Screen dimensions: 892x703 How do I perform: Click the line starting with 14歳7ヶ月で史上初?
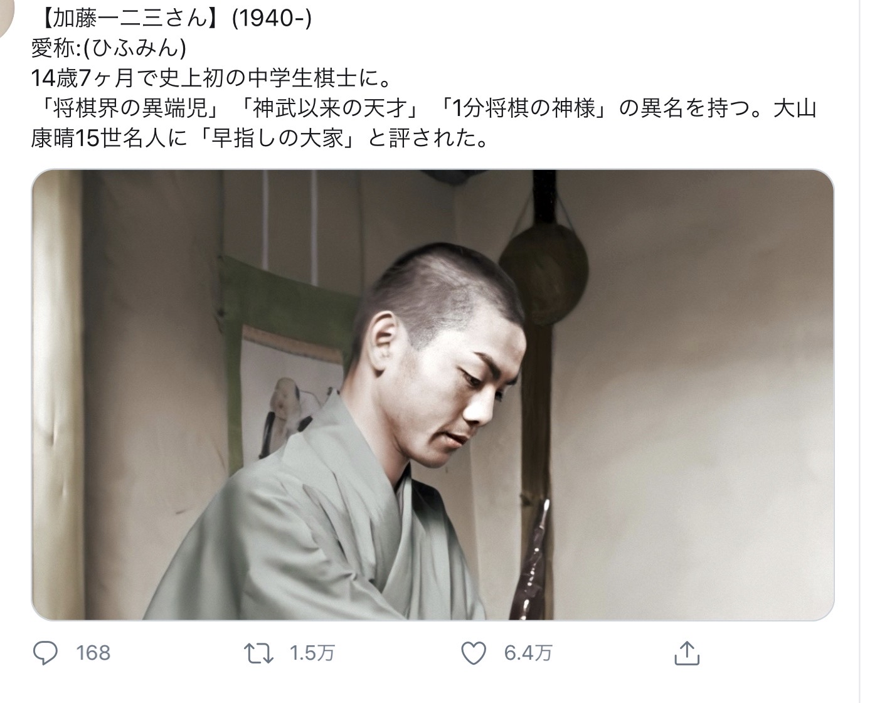coord(211,78)
